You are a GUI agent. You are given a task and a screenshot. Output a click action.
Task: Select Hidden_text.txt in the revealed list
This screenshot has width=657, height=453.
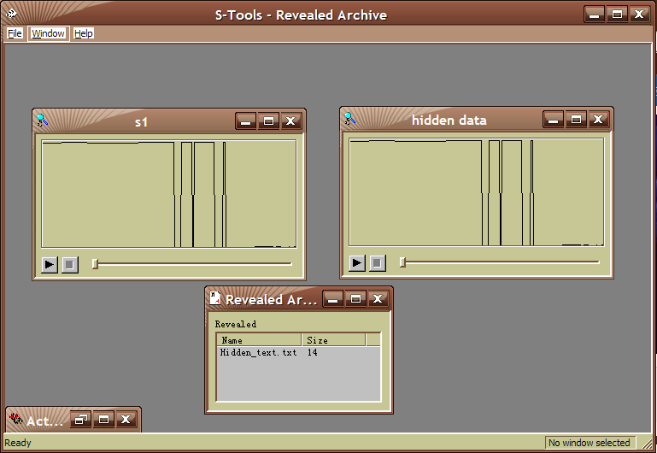[x=259, y=352]
